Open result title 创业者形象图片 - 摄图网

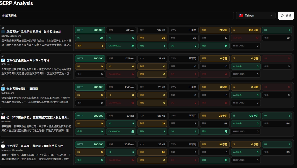click(22, 89)
